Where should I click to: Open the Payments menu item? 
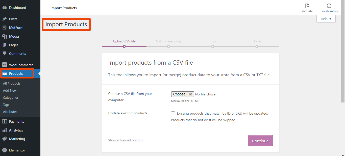pyautogui.click(x=17, y=121)
